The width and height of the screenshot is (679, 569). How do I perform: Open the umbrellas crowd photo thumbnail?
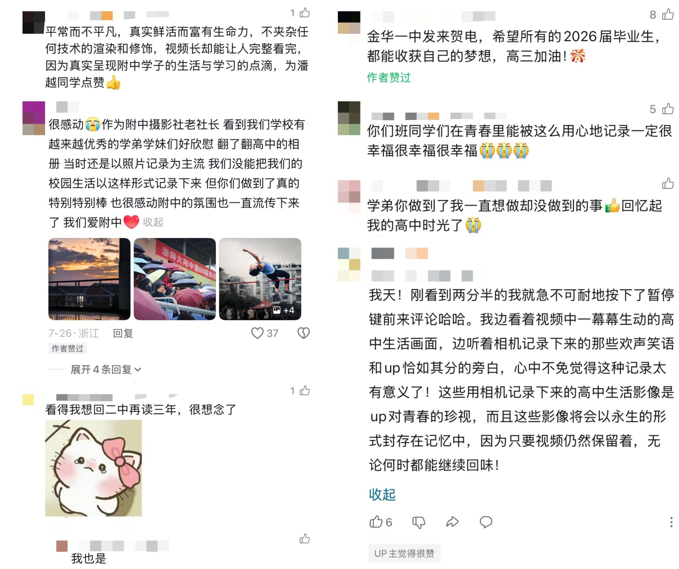pyautogui.click(x=174, y=279)
